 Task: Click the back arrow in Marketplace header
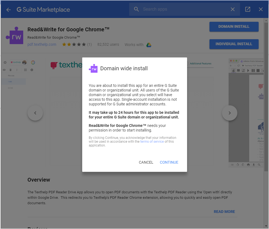[x=8, y=10]
